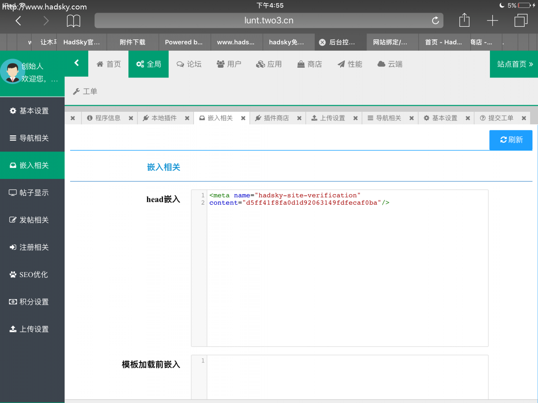Collapse the sidebar with the chevron
Image resolution: width=538 pixels, height=403 pixels.
click(76, 63)
